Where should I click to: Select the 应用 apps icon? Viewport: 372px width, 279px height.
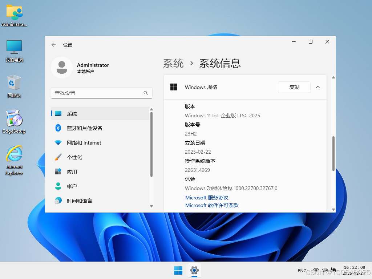pos(58,171)
